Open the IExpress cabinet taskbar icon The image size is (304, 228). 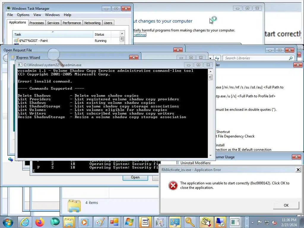[x=160, y=222]
